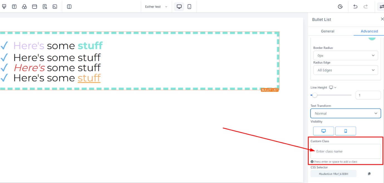Switch to mobile preview mode
The height and width of the screenshot is (183, 384).
tap(189, 7)
